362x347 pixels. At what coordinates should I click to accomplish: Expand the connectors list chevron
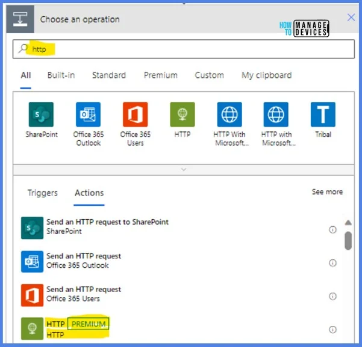tap(184, 170)
